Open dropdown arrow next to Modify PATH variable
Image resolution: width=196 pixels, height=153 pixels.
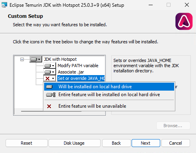tap(53, 66)
